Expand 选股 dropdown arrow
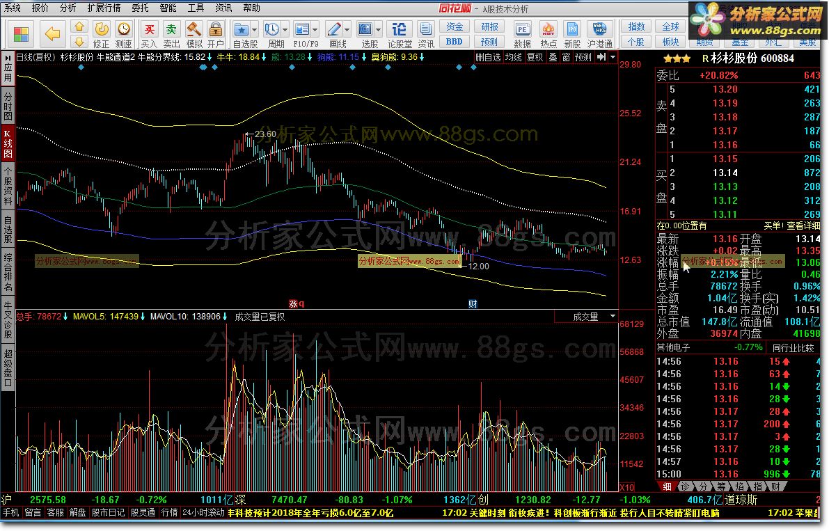829x531 pixels. (x=378, y=30)
